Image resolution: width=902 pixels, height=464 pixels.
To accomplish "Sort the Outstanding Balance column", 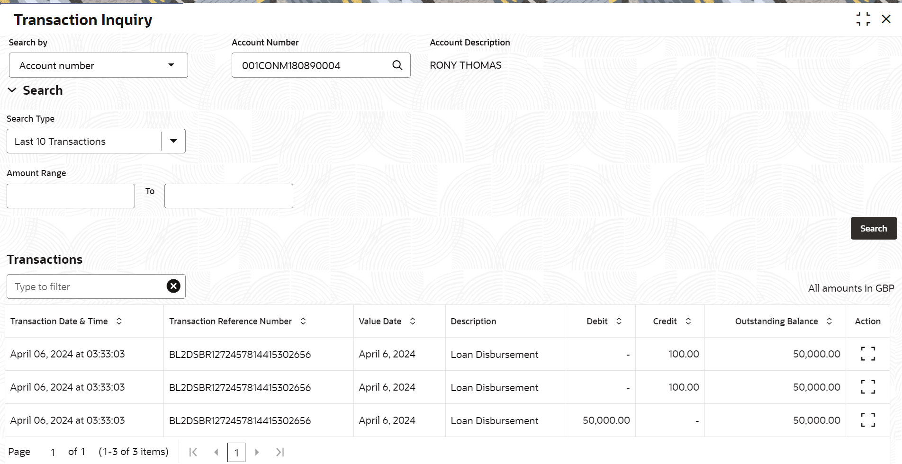I will [829, 321].
